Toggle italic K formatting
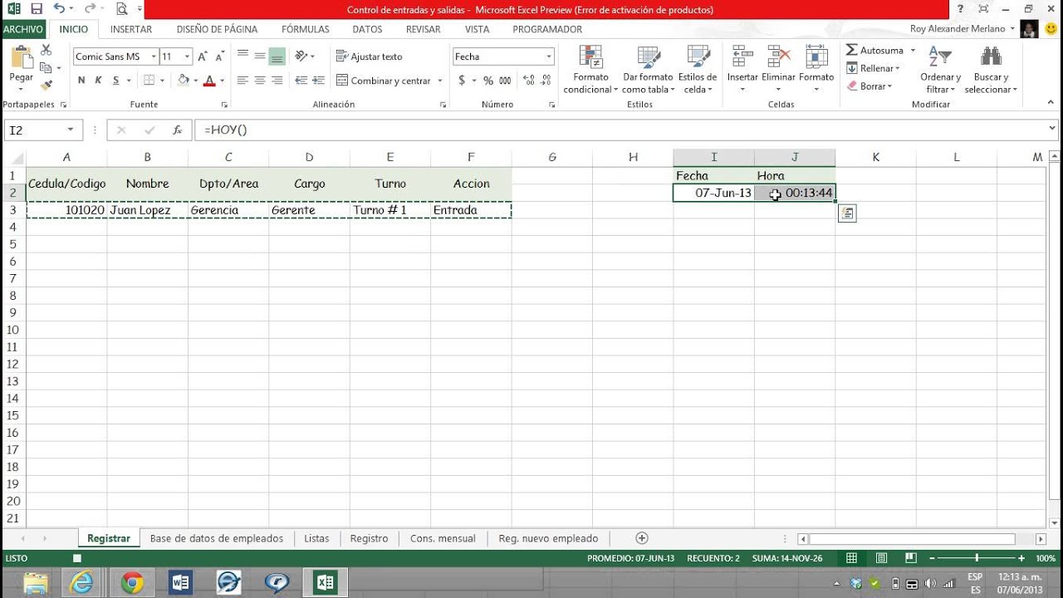This screenshot has height=598, width=1063. [98, 81]
